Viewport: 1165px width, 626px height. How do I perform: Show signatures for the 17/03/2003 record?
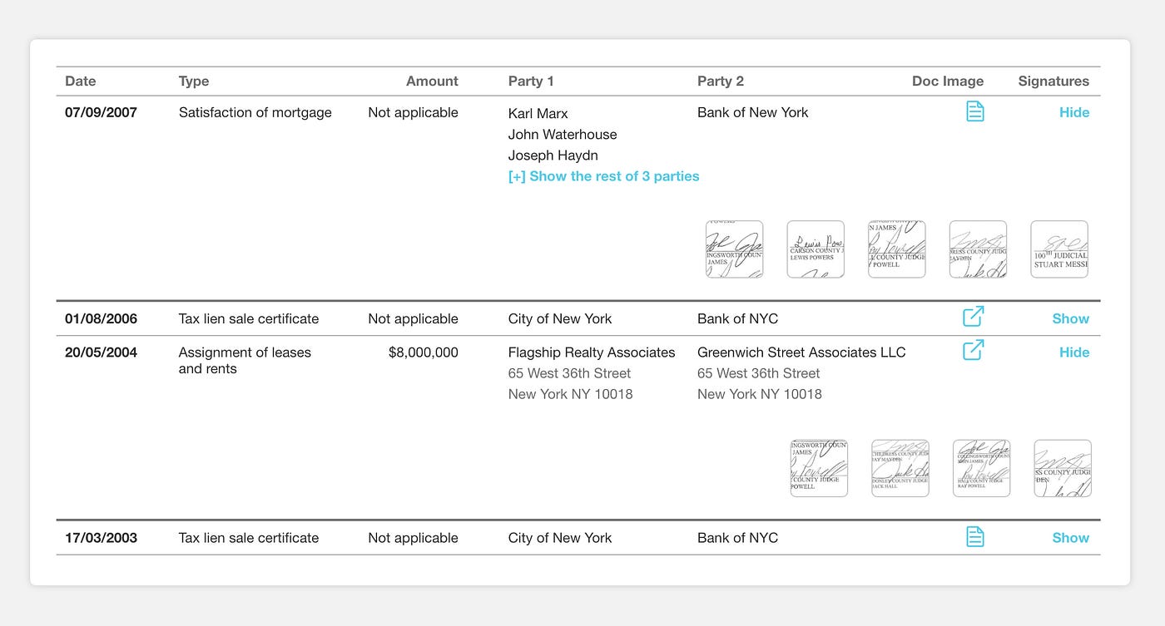coord(1071,537)
